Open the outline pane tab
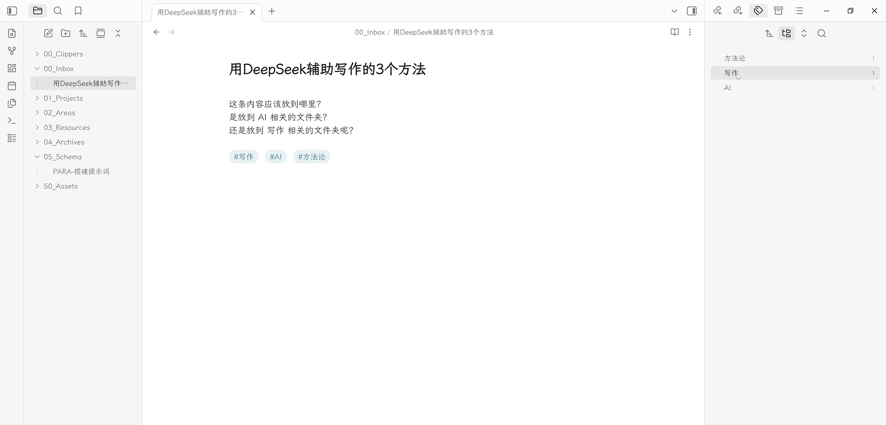The height and width of the screenshot is (425, 886). click(799, 11)
